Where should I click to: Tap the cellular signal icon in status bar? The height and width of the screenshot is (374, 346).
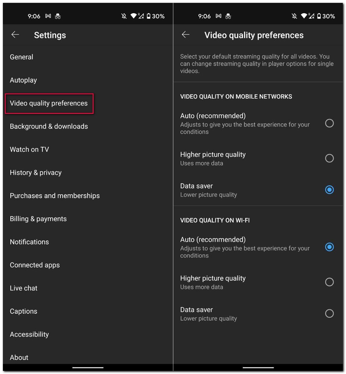(141, 16)
